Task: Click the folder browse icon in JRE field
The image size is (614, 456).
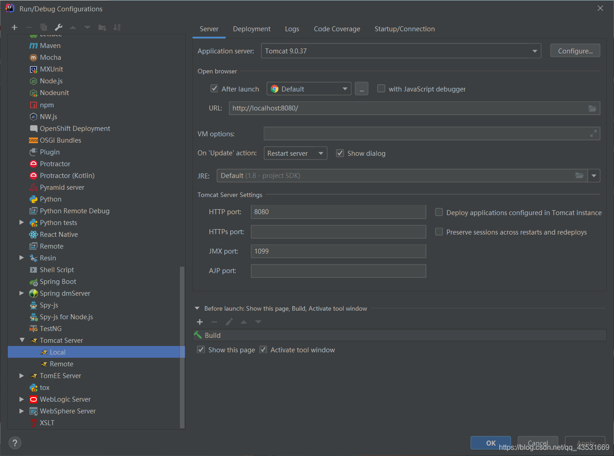Action: 580,176
